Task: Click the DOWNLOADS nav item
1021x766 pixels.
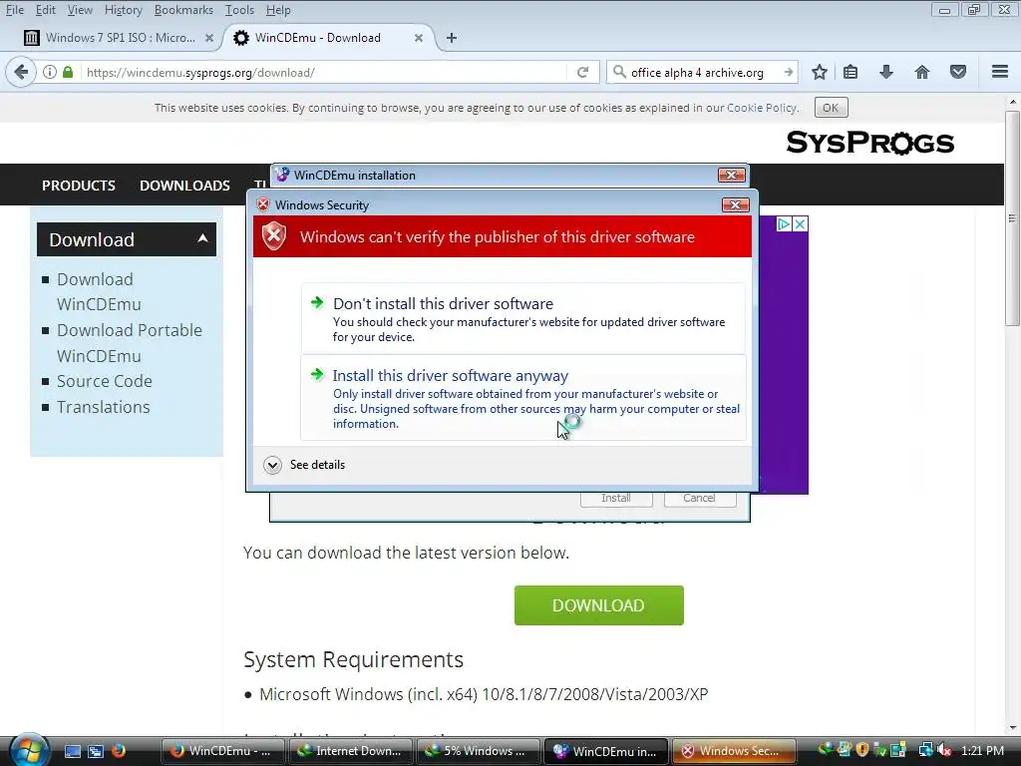Action: 184,186
